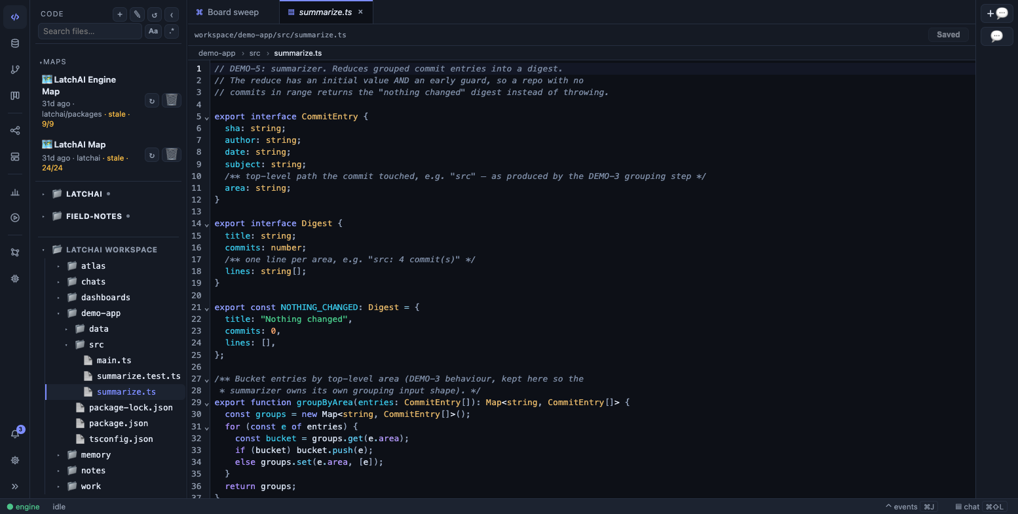Refresh the LatchAI Engine Map

(152, 100)
